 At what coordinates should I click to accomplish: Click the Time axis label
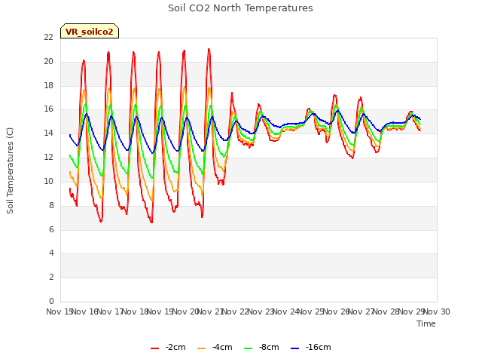(426, 324)
